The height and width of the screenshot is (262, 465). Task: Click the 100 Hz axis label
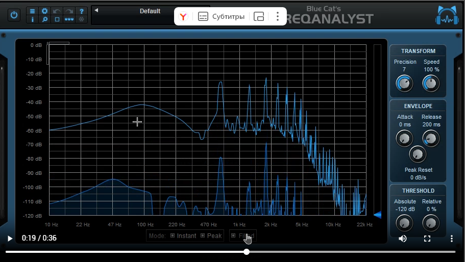[145, 225]
